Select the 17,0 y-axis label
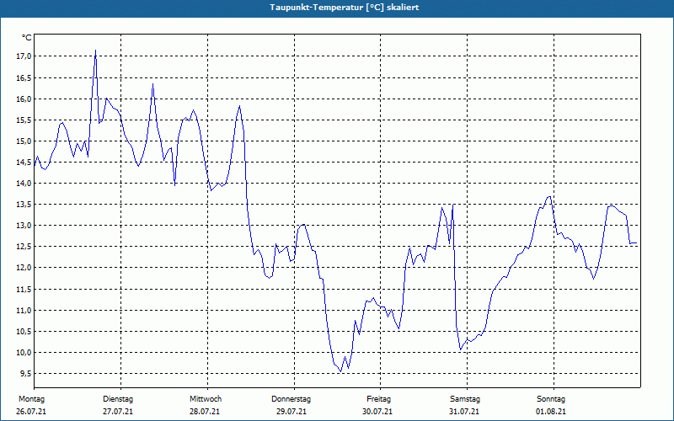674x421 pixels. (x=24, y=56)
